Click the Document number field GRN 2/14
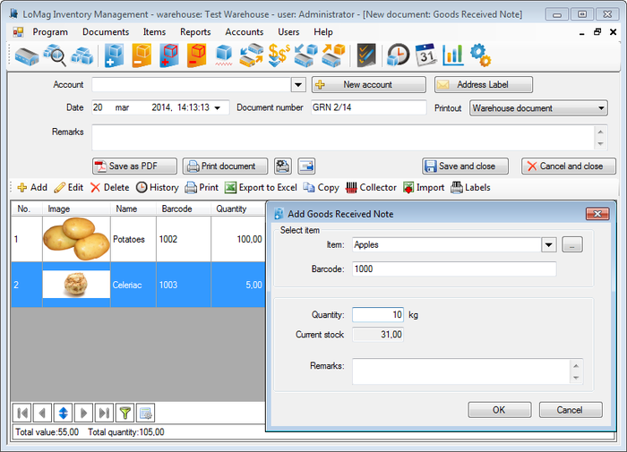 click(x=369, y=107)
